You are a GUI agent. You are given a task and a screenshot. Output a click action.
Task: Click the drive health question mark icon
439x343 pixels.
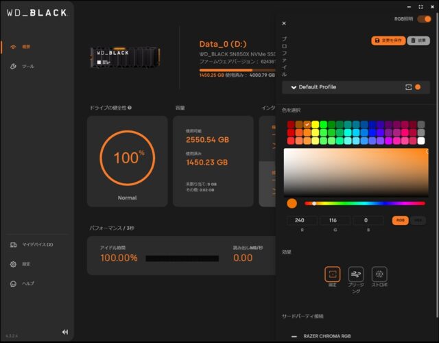130,108
